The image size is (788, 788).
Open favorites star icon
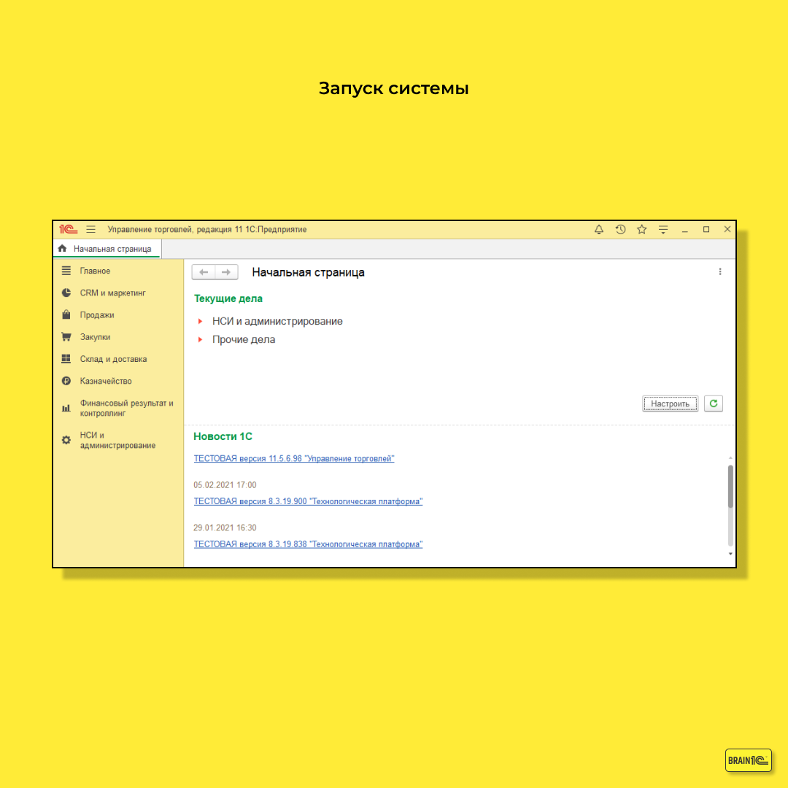point(642,229)
